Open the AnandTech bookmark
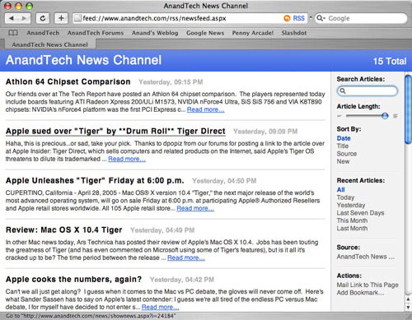This screenshot has height=320, width=412. 43,33
